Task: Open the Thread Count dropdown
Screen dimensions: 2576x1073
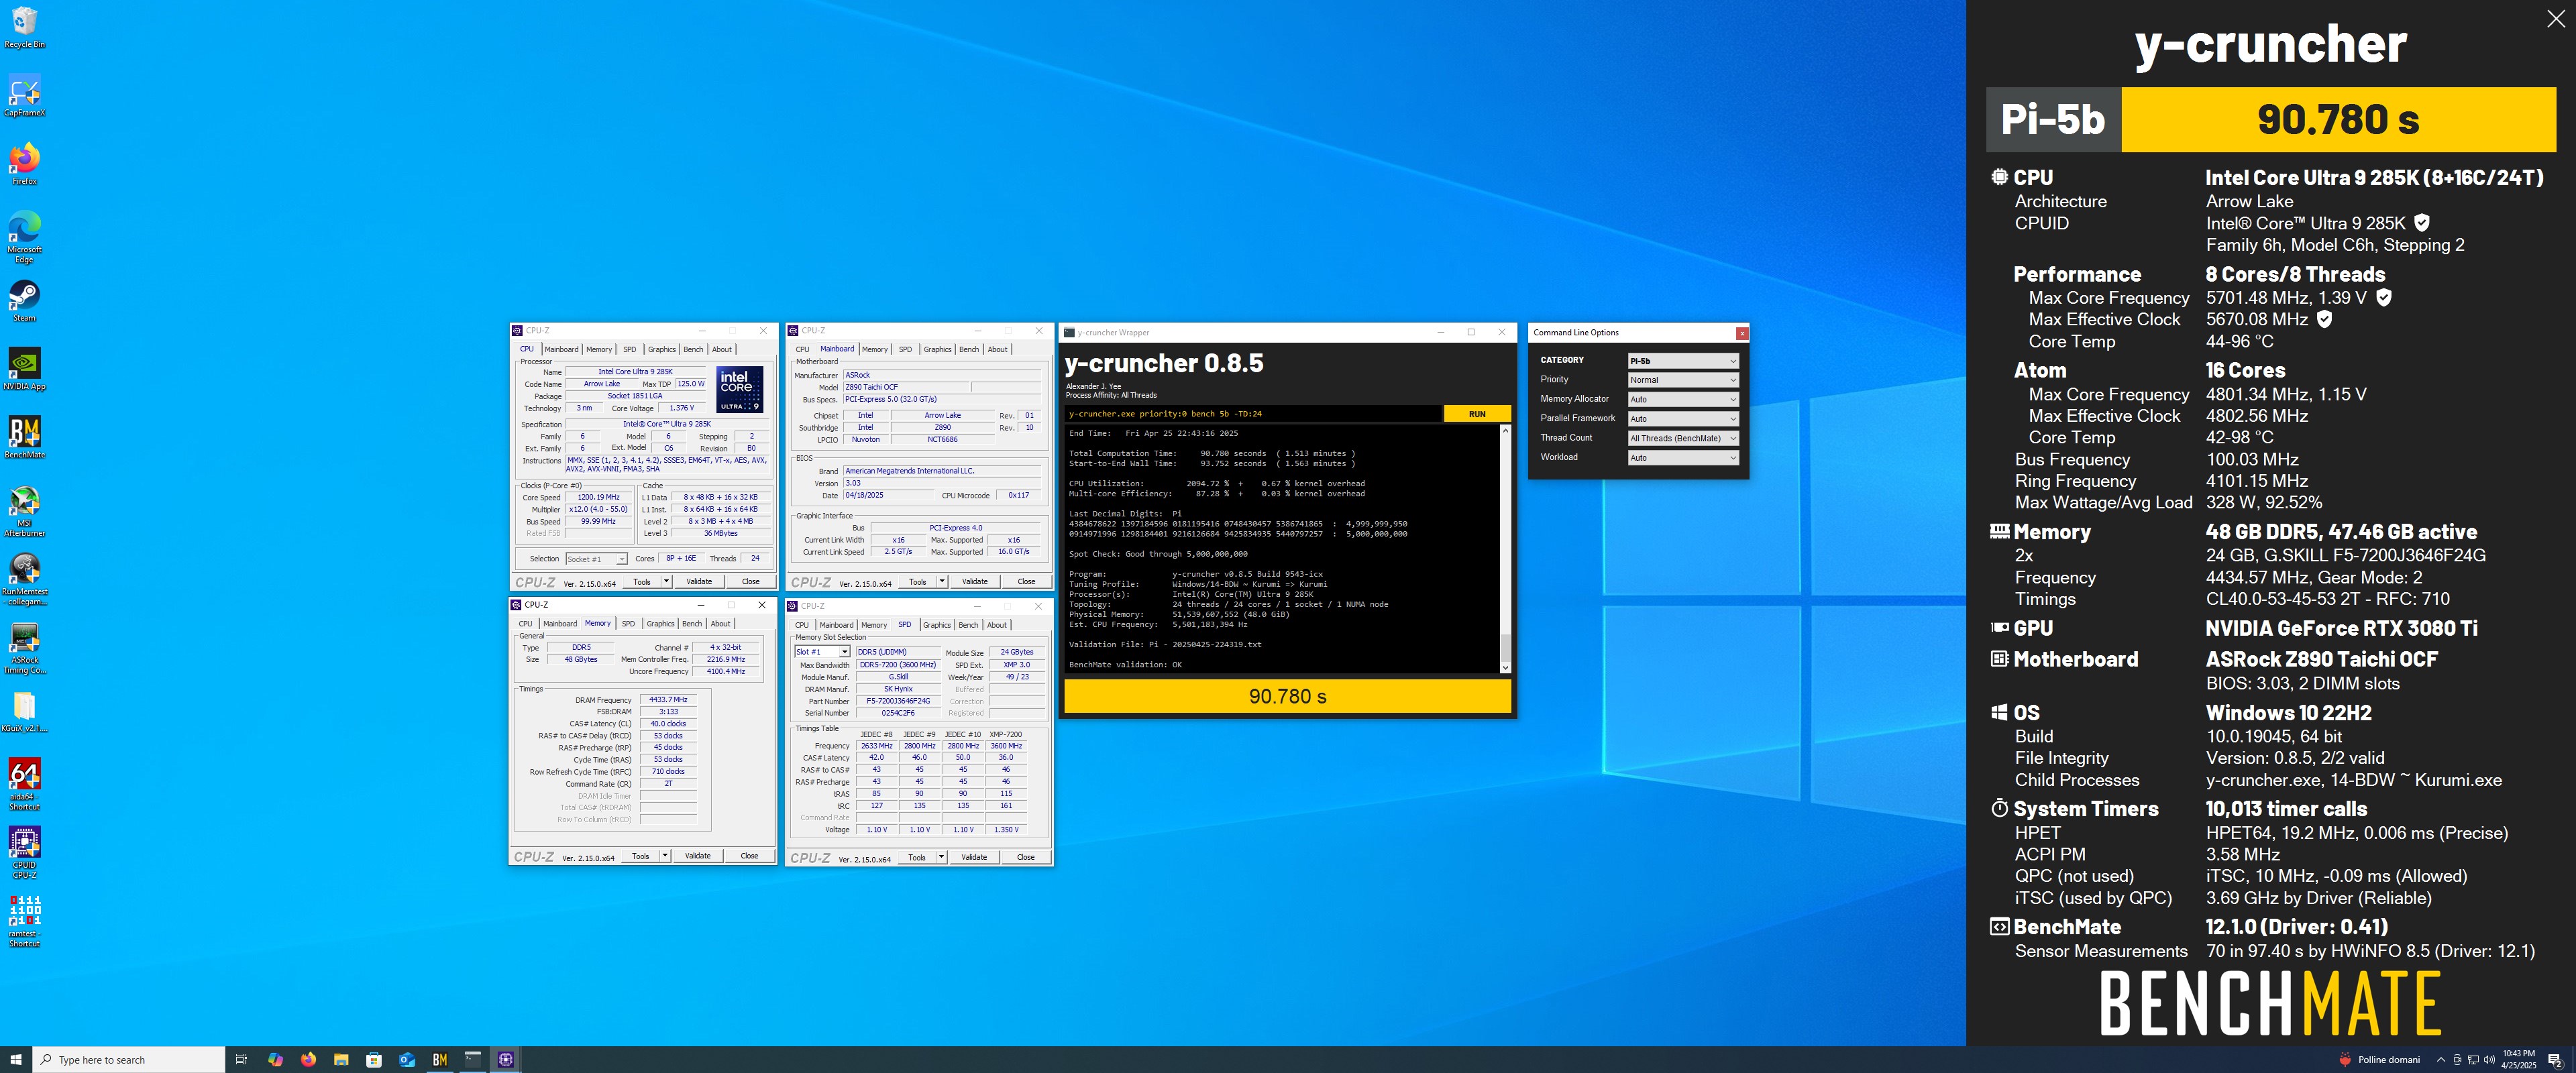Action: 1684,438
